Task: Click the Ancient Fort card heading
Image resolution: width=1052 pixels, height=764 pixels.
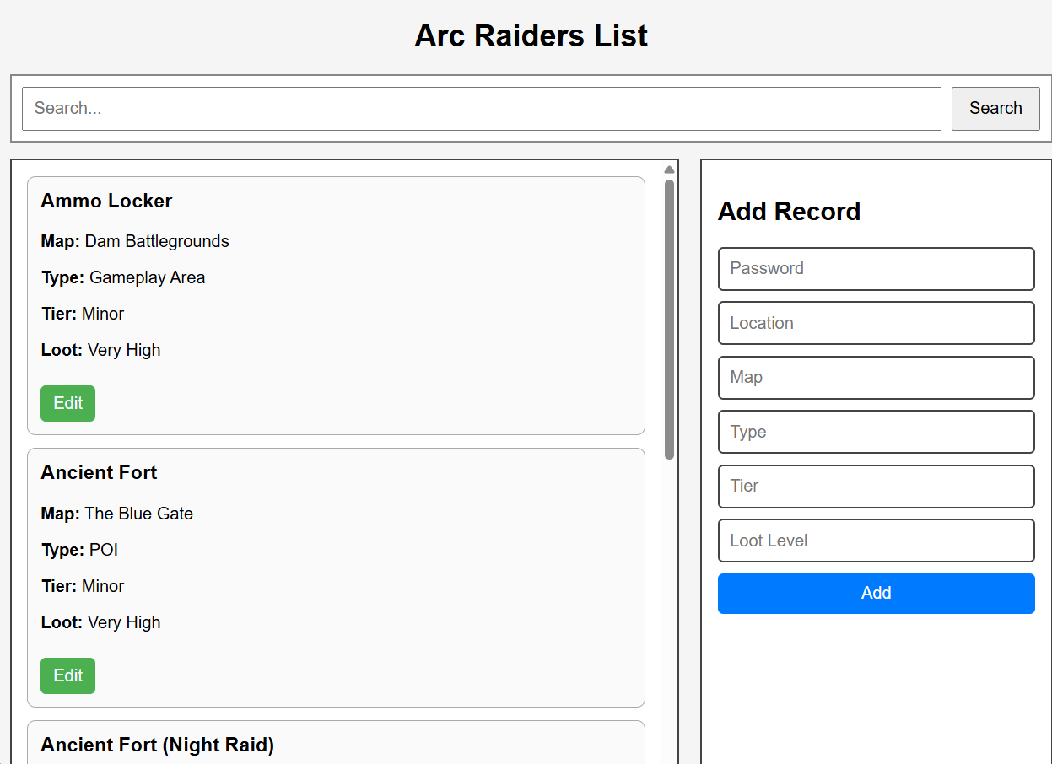Action: (x=99, y=472)
